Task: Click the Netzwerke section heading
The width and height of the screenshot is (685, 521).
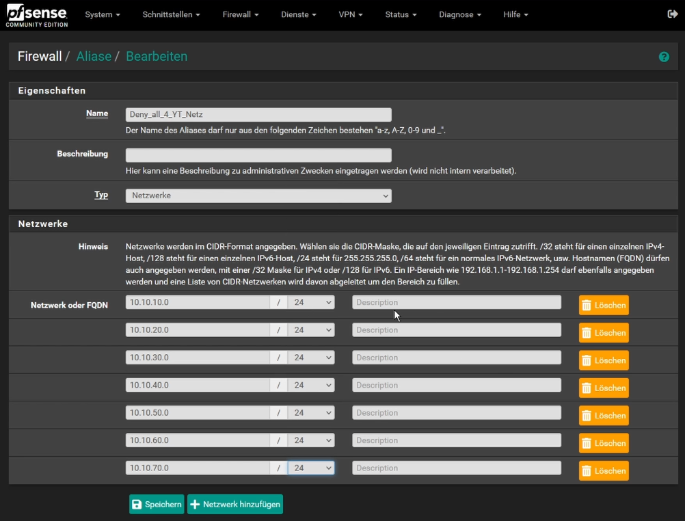Action: click(43, 224)
